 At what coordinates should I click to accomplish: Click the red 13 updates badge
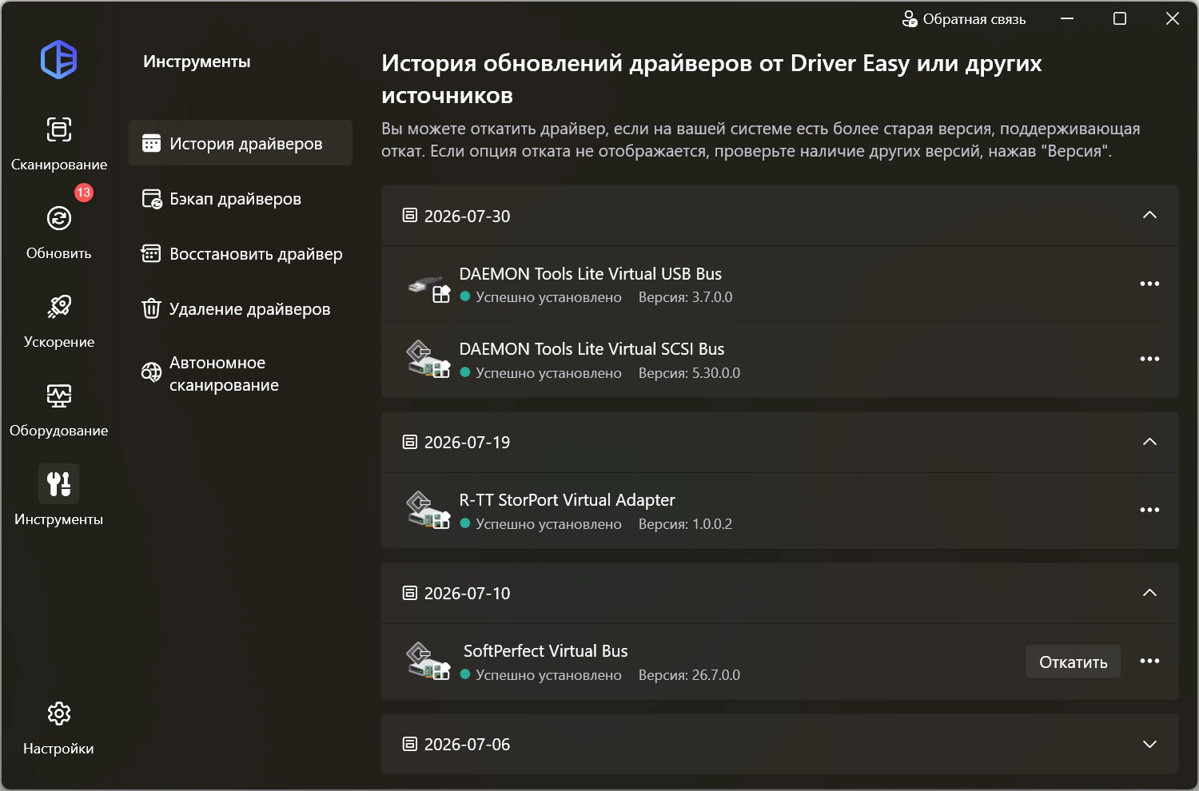(x=84, y=193)
